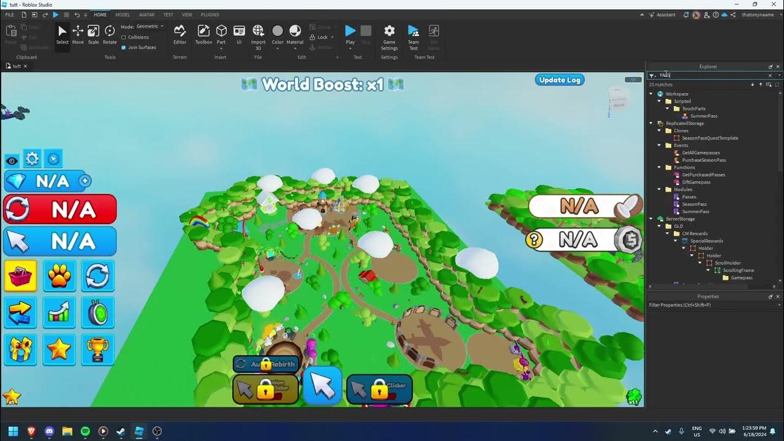
Task: Click the quick-access run arrow in title bar
Action: click(x=56, y=15)
